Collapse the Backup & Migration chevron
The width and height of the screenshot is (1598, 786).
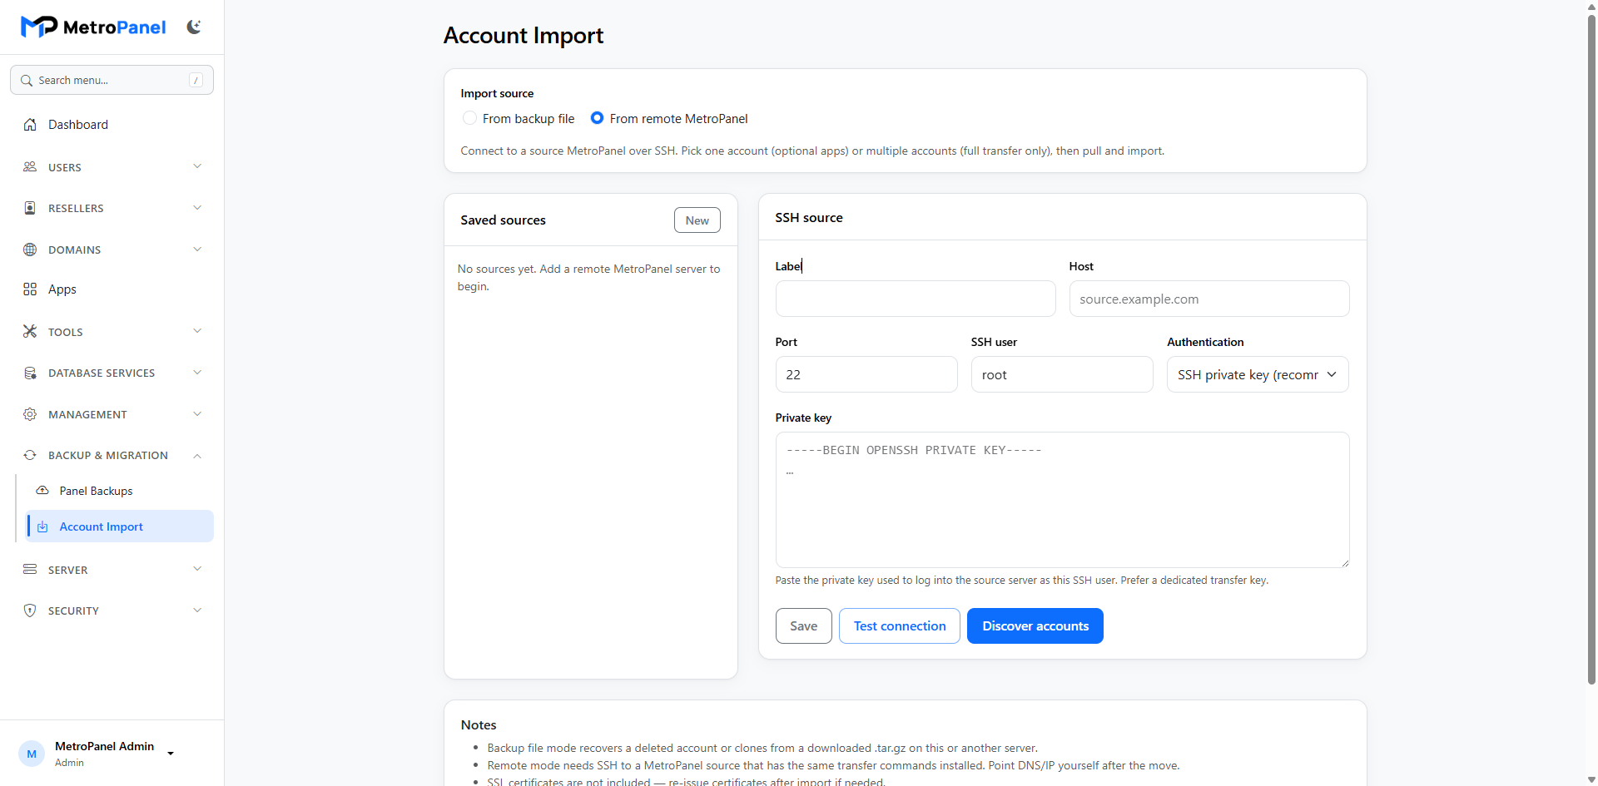coord(197,456)
